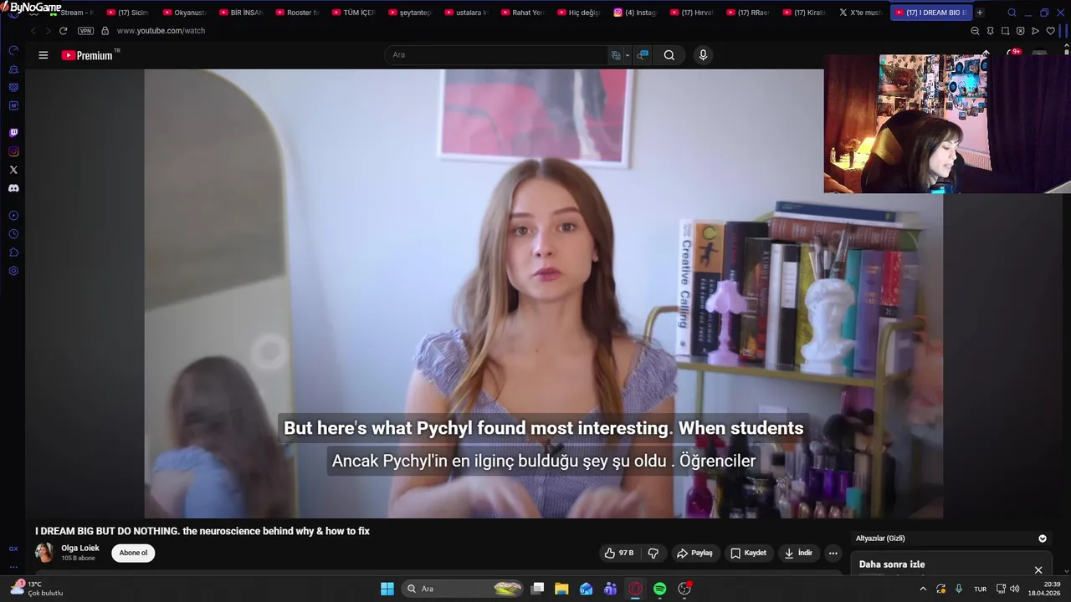Screen dimensions: 1071x602
Task: Open the YouTube hamburger guide menu
Action: [x=44, y=55]
